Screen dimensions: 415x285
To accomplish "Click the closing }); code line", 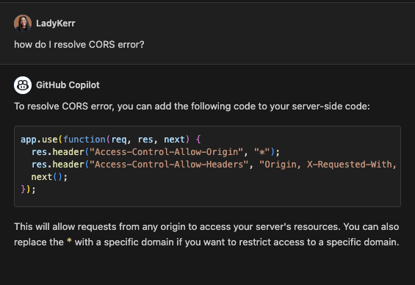I will (x=28, y=190).
